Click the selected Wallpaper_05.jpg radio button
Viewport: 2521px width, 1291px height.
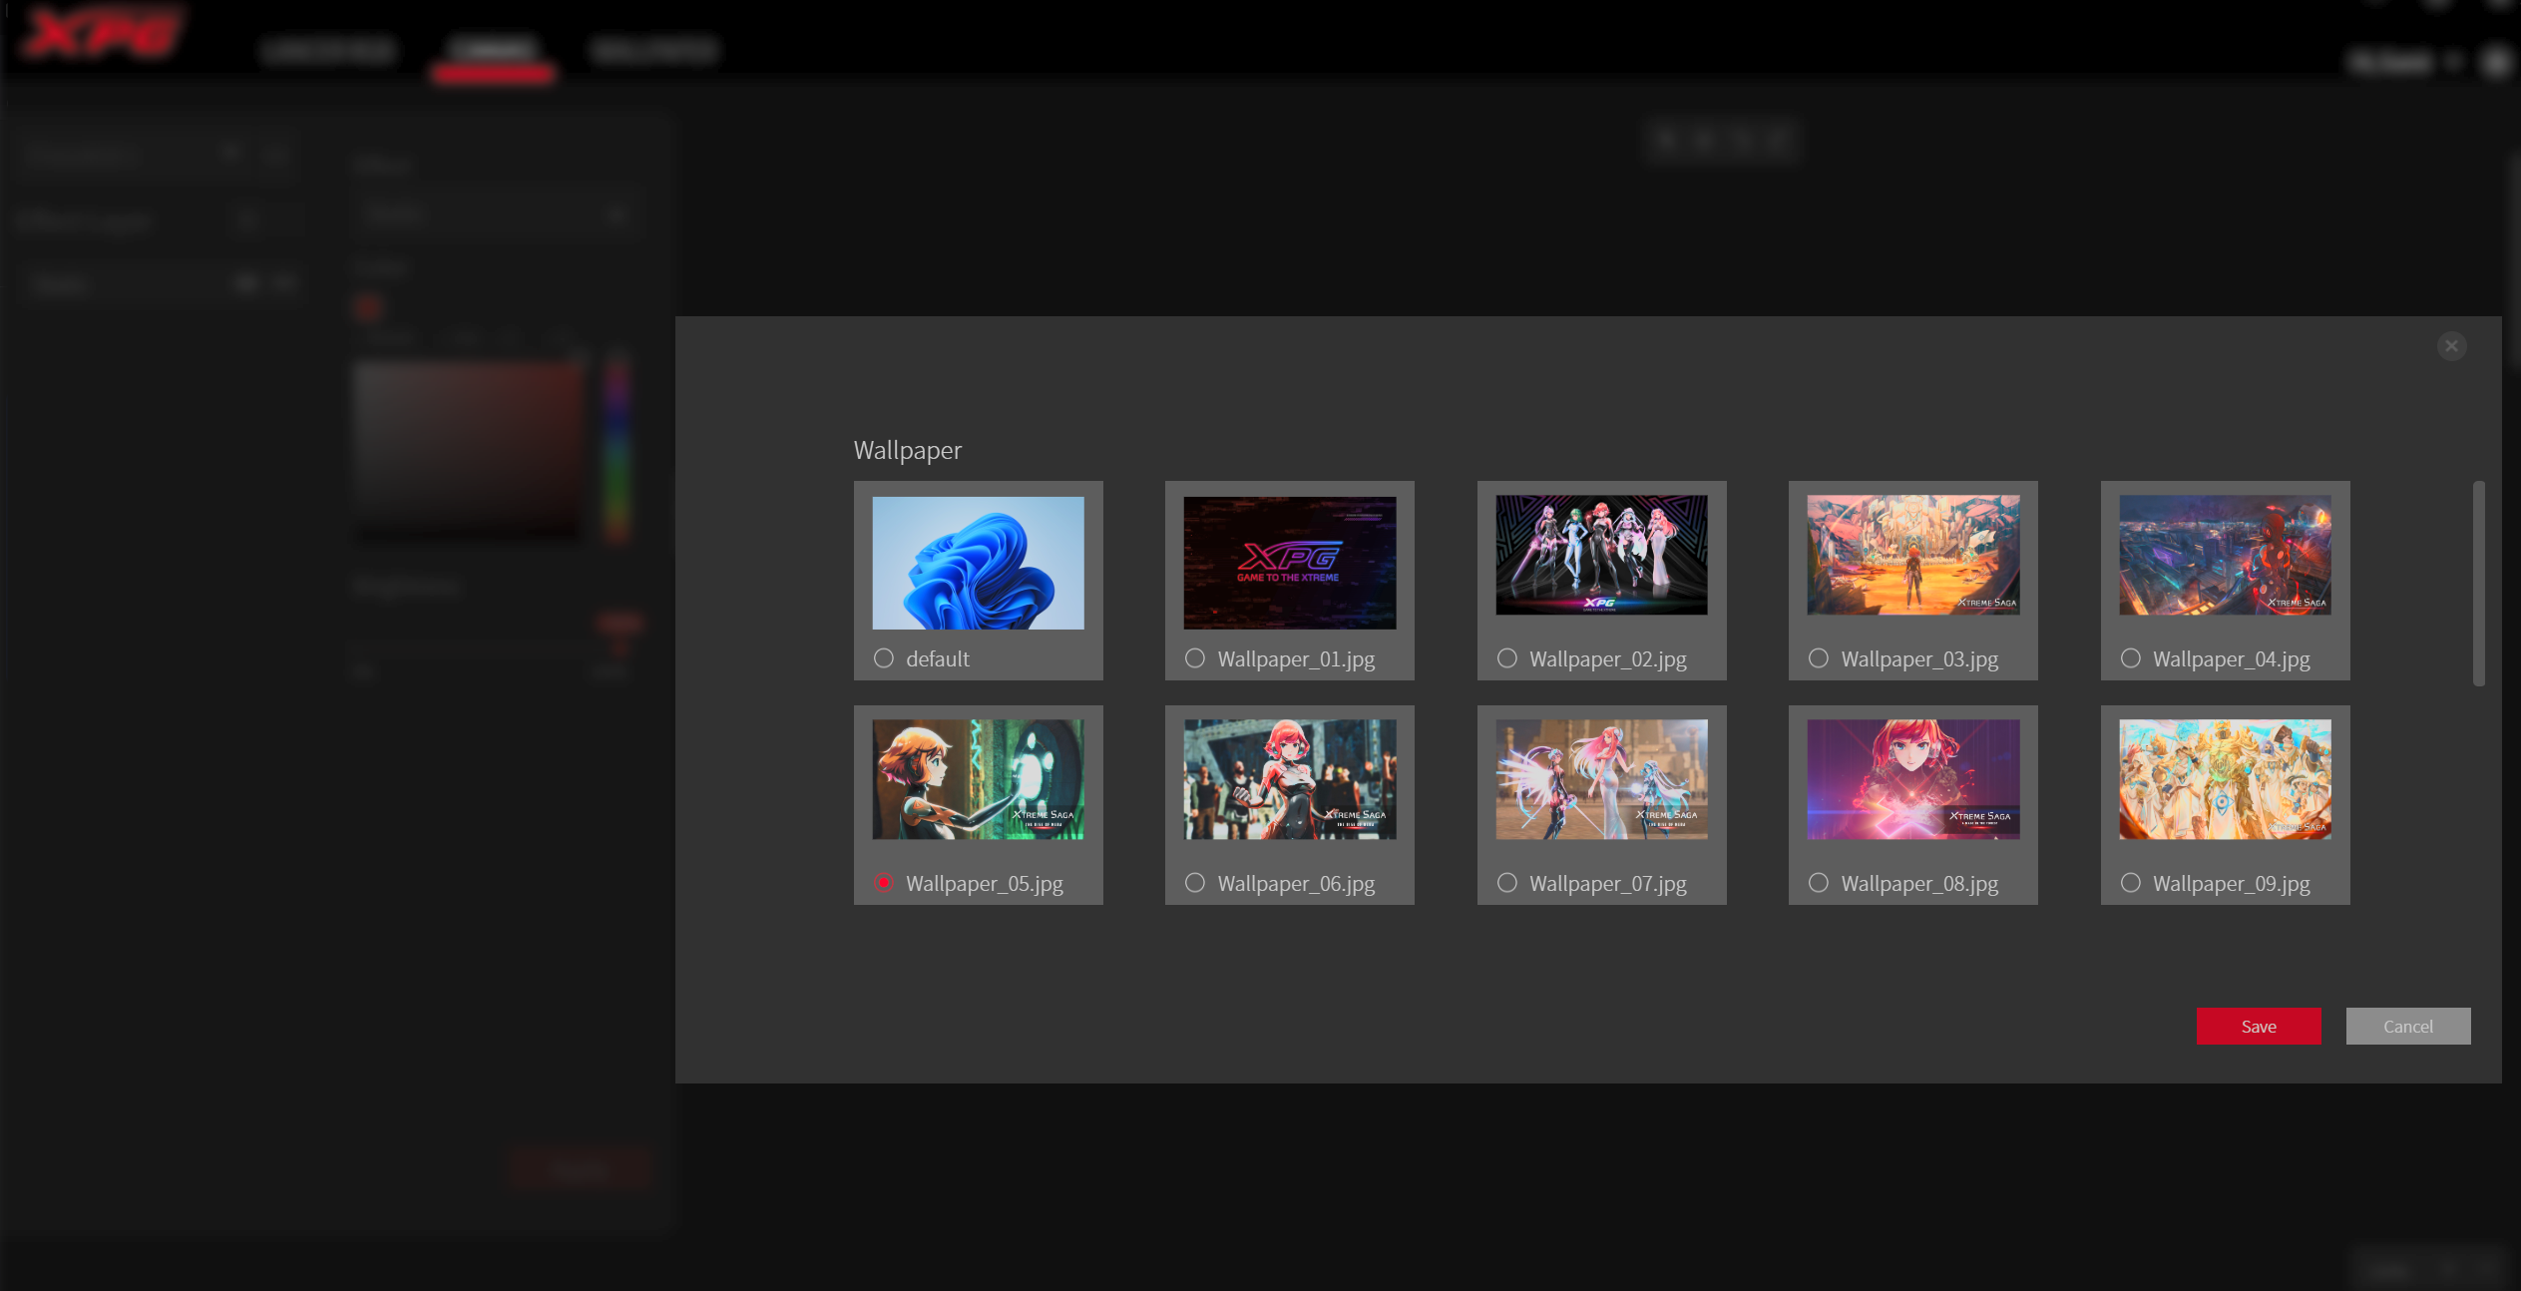point(883,883)
